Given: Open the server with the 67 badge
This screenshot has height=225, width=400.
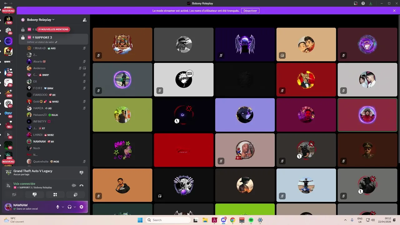Looking at the screenshot, I should [8, 103].
